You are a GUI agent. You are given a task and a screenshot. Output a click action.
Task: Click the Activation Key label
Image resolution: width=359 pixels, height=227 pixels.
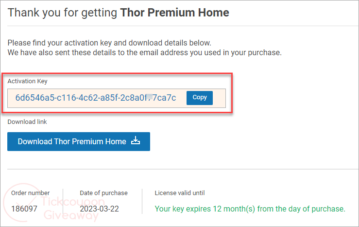tap(27, 81)
